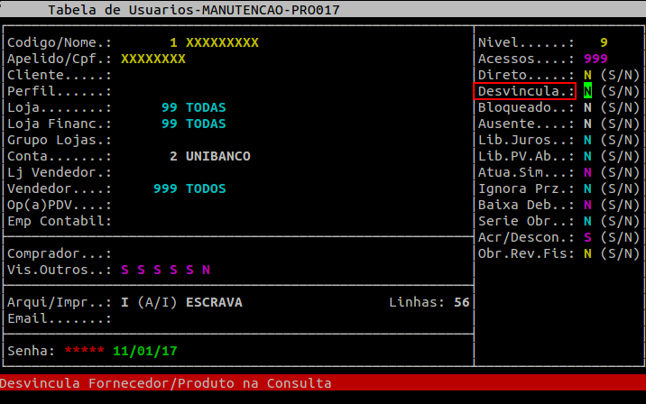
Task: Click the empty Email field
Action: [289, 318]
